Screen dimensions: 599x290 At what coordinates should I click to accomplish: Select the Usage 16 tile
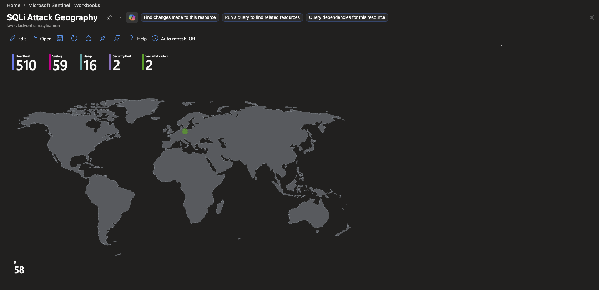[x=89, y=62]
